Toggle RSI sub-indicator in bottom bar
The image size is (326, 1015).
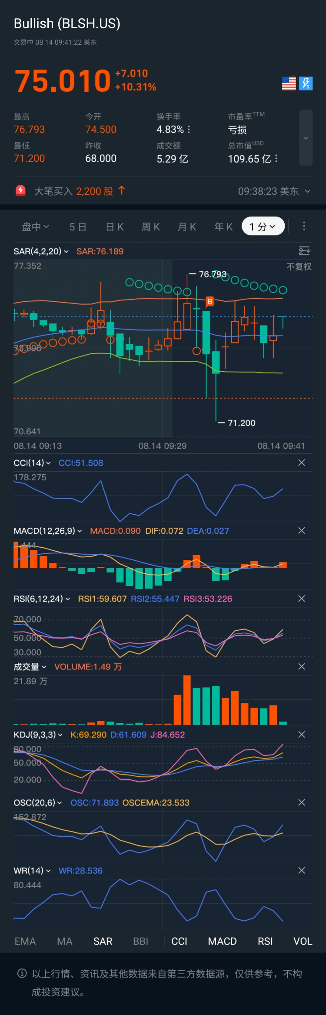tap(265, 941)
